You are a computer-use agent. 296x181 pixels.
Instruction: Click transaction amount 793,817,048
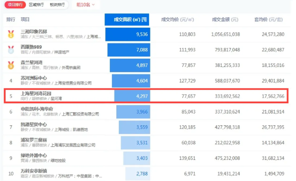click(227, 50)
